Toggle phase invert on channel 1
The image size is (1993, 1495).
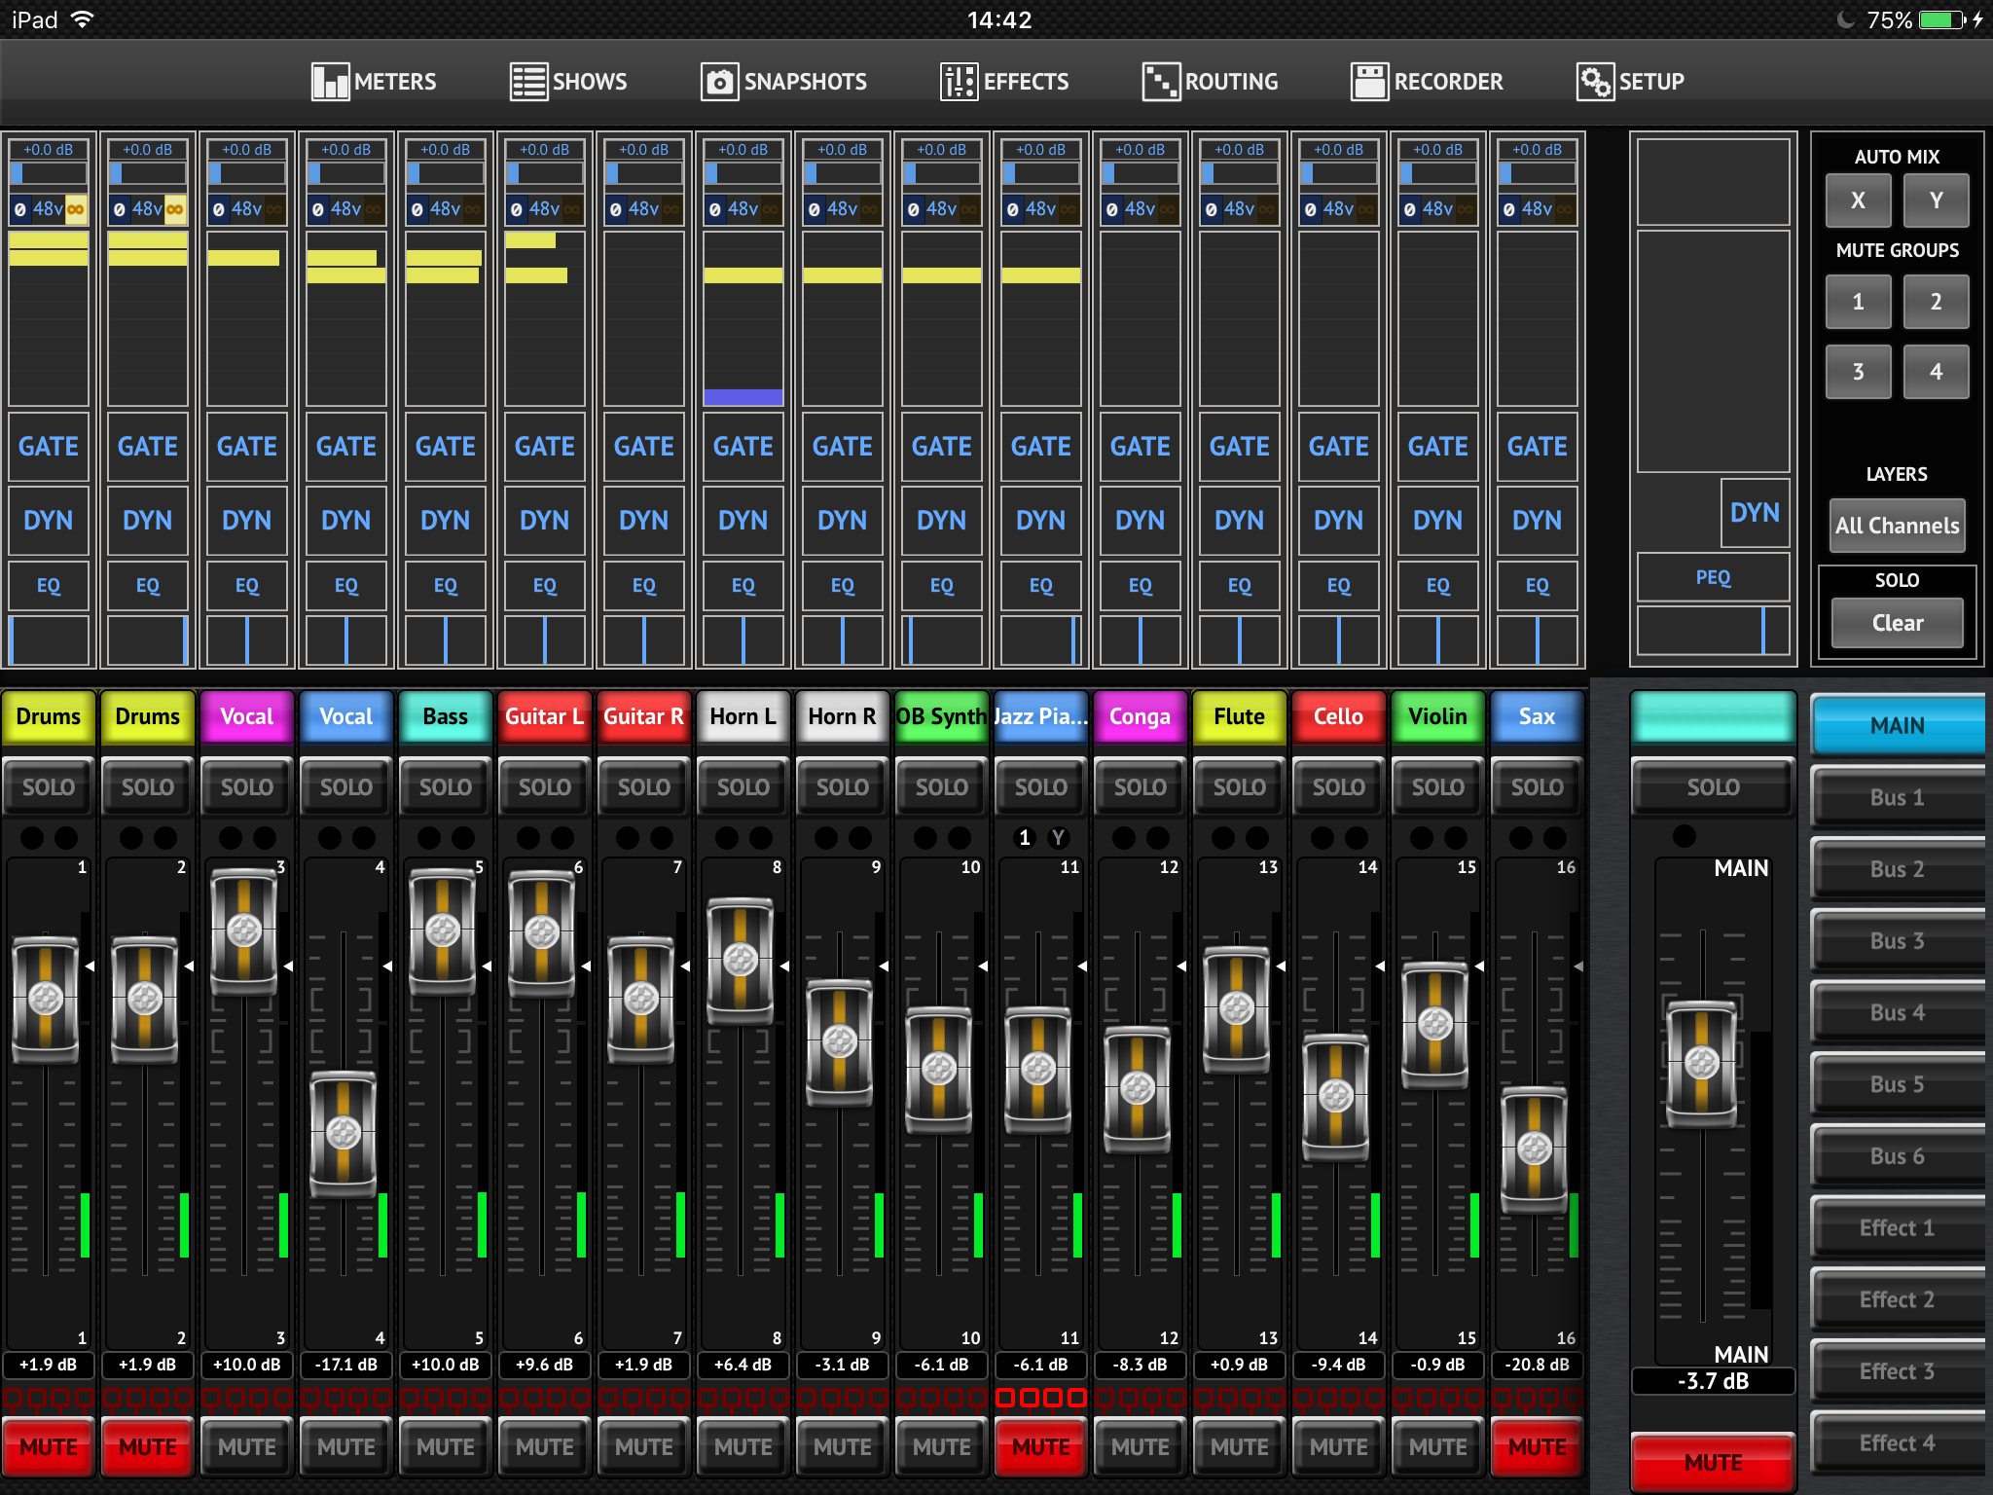tap(20, 209)
